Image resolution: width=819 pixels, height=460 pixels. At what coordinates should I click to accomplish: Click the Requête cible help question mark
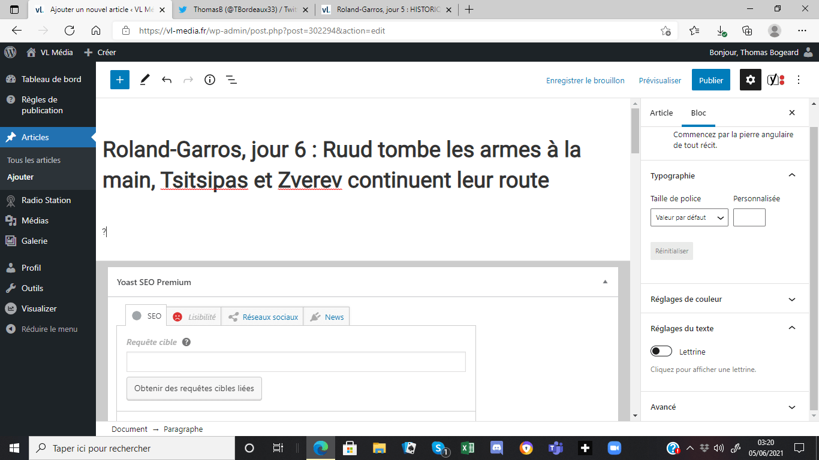(x=186, y=342)
